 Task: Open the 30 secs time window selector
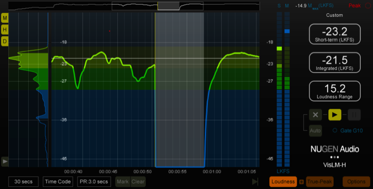[24, 181]
